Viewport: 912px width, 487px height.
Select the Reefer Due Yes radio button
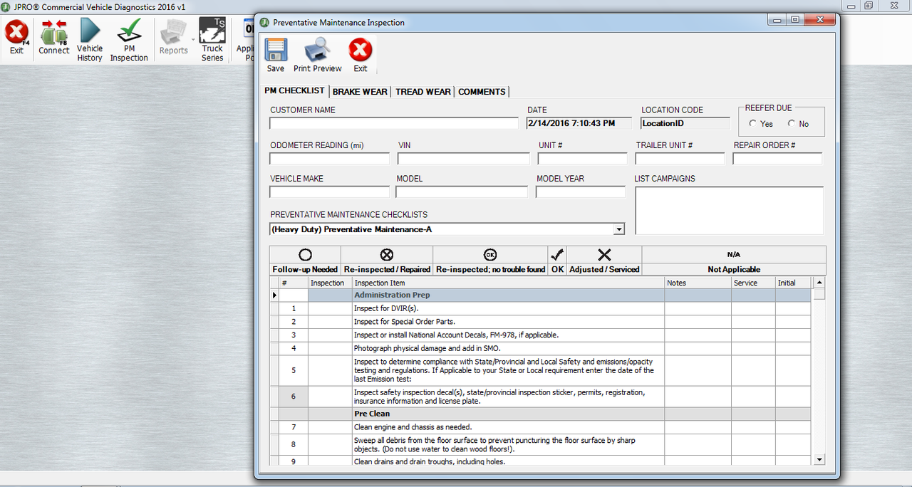(753, 123)
